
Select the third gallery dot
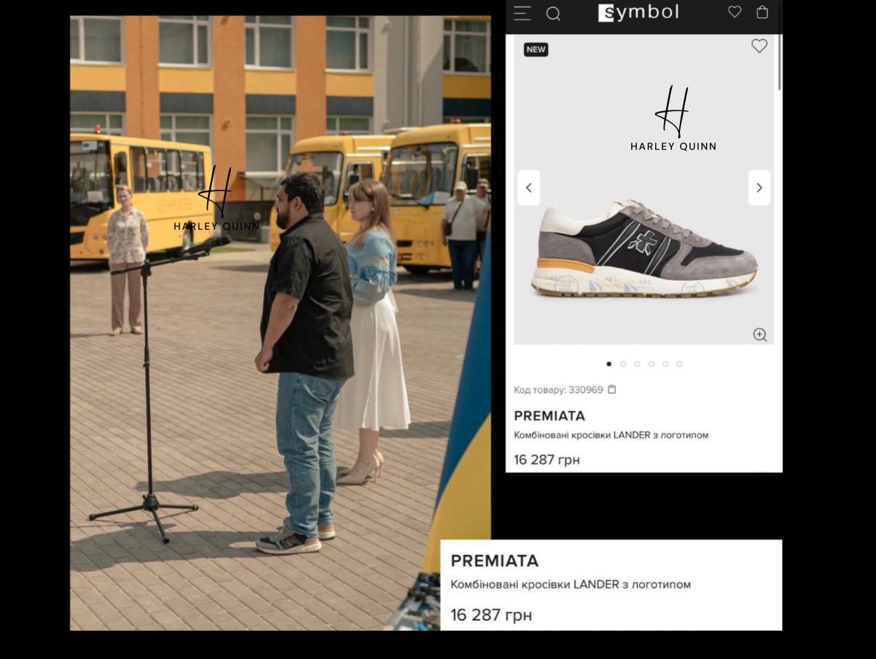(x=637, y=364)
